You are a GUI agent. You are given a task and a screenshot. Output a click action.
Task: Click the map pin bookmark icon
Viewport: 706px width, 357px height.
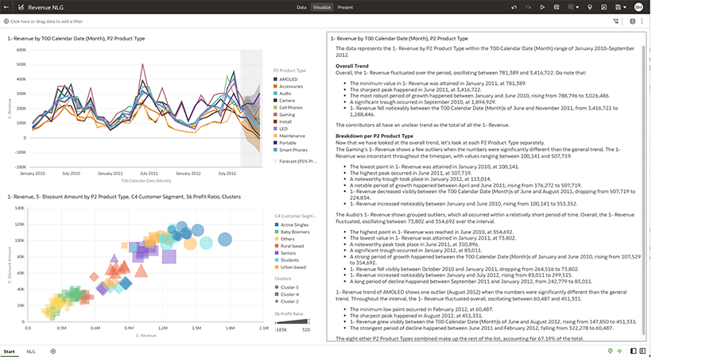coord(589,7)
